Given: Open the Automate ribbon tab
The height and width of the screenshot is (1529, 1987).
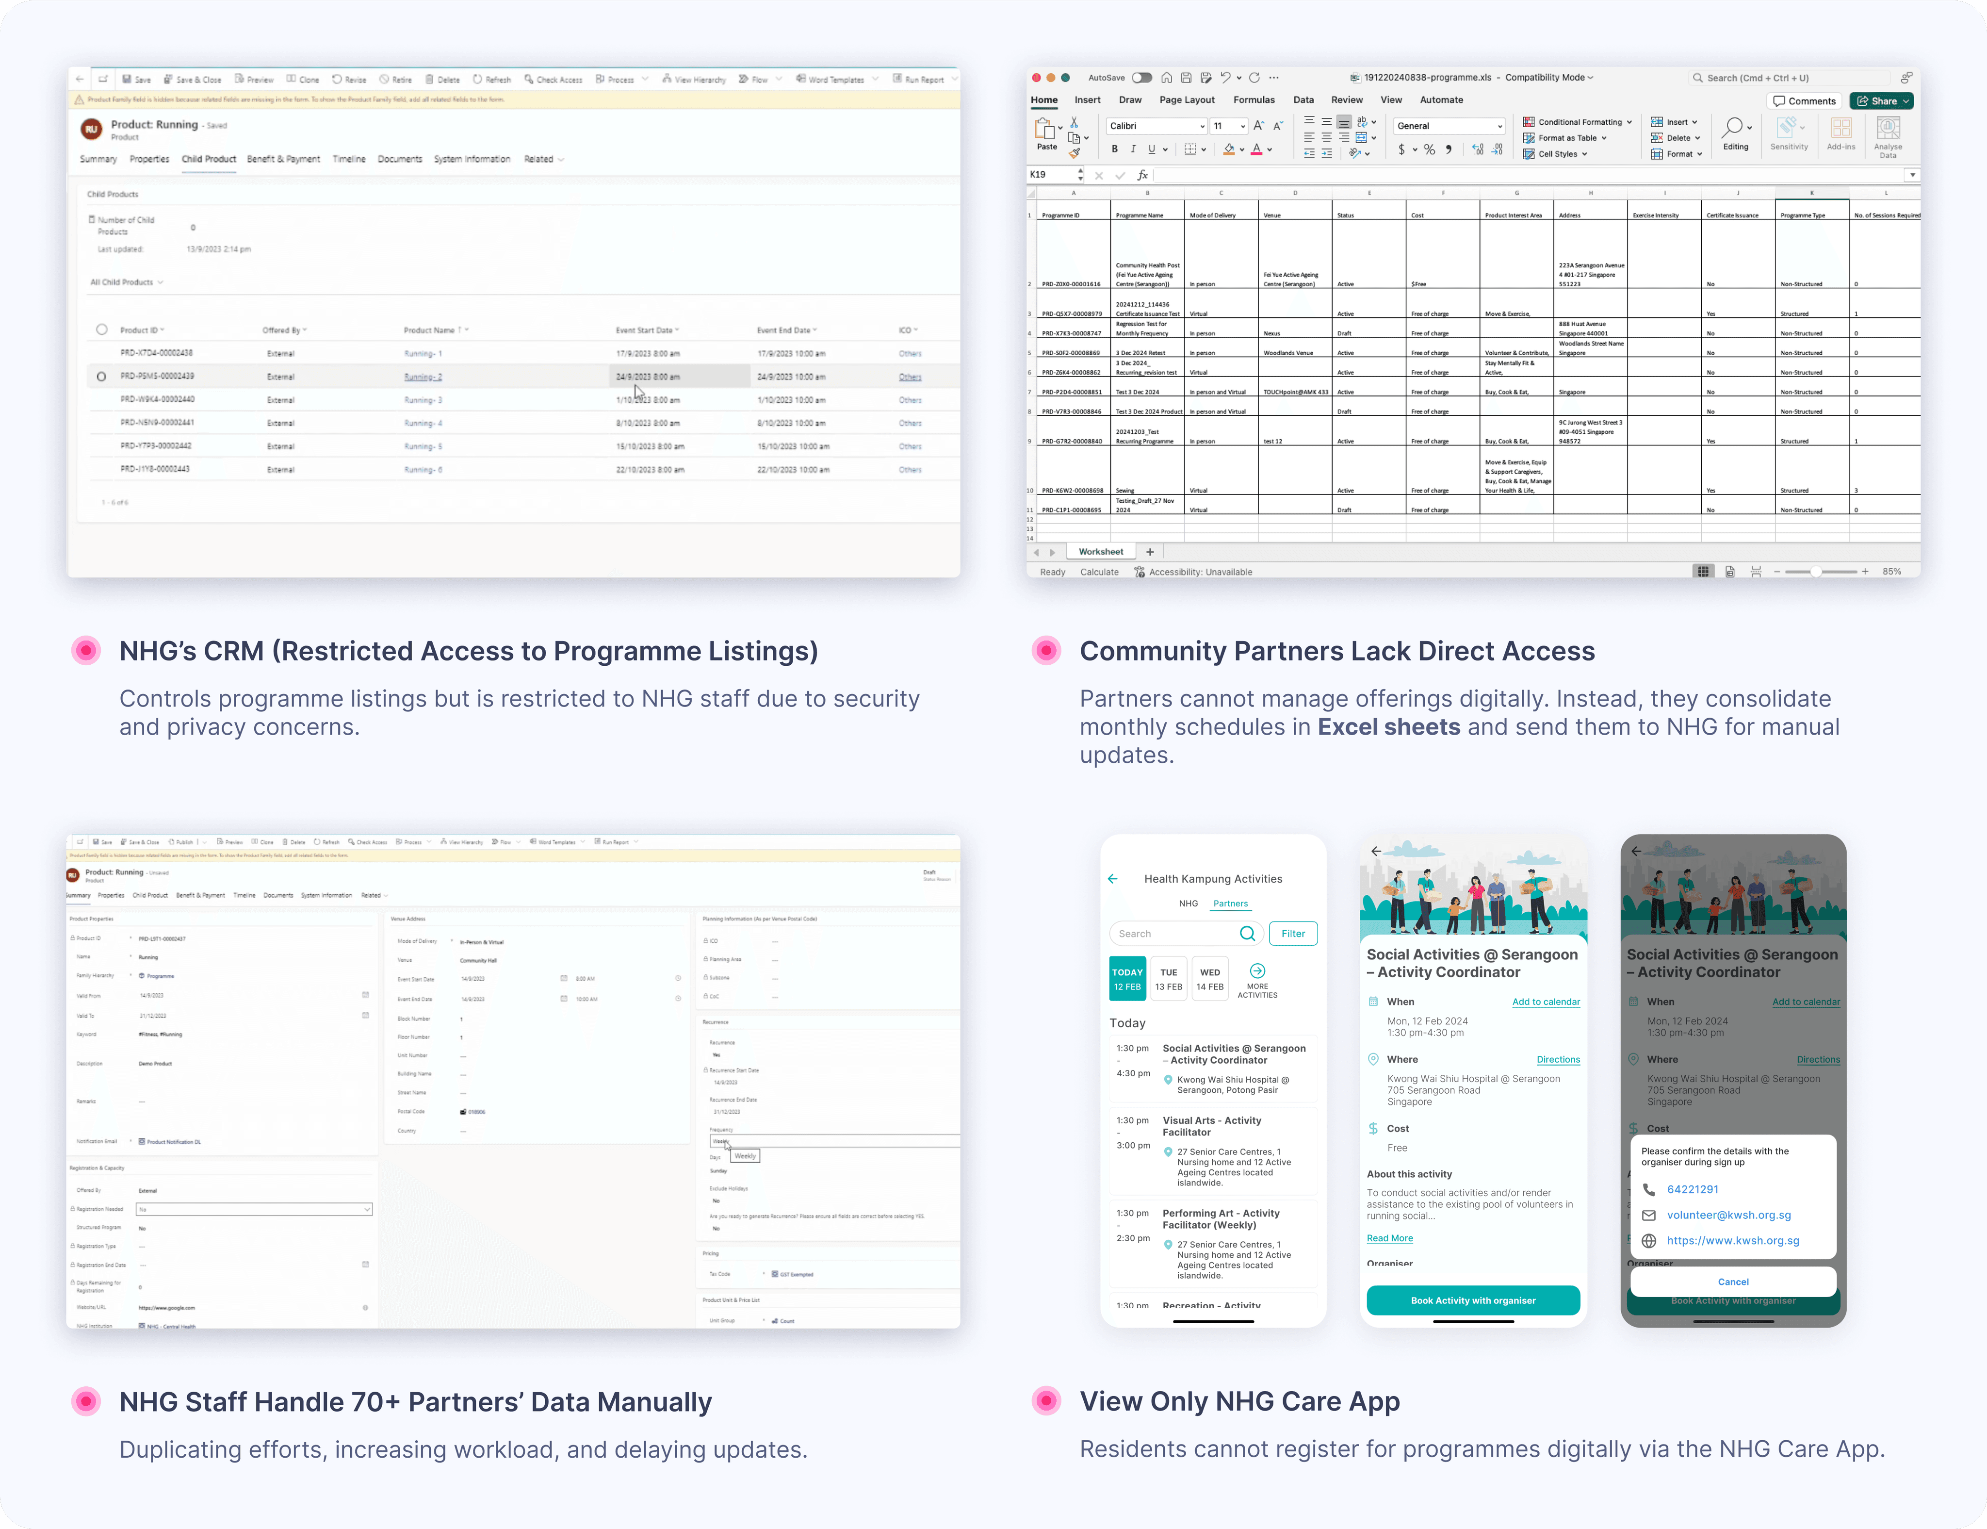Looking at the screenshot, I should (1441, 100).
